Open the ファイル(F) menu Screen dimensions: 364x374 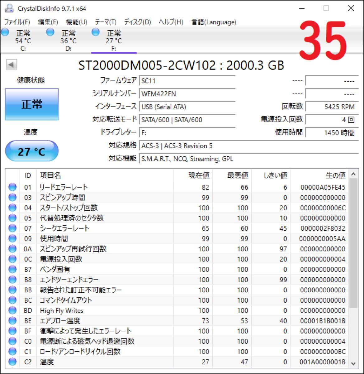point(17,22)
